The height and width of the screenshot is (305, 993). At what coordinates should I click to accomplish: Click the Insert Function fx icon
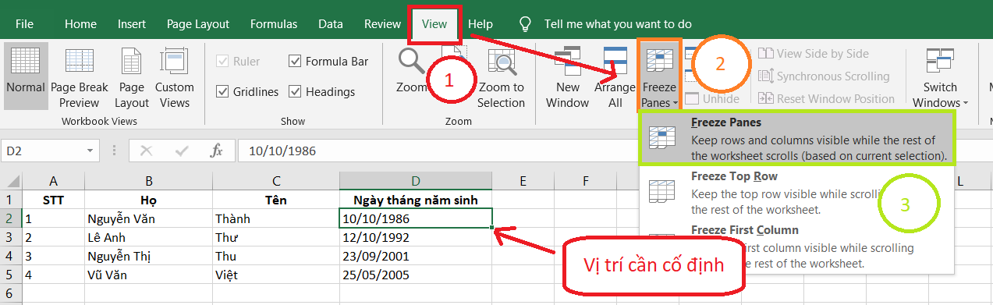[x=217, y=151]
